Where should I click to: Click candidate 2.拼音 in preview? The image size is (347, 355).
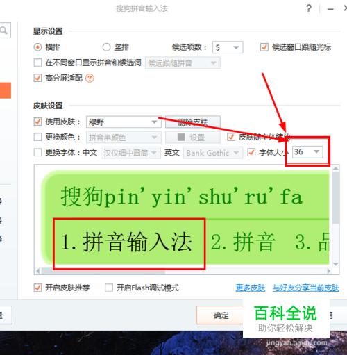coord(244,242)
